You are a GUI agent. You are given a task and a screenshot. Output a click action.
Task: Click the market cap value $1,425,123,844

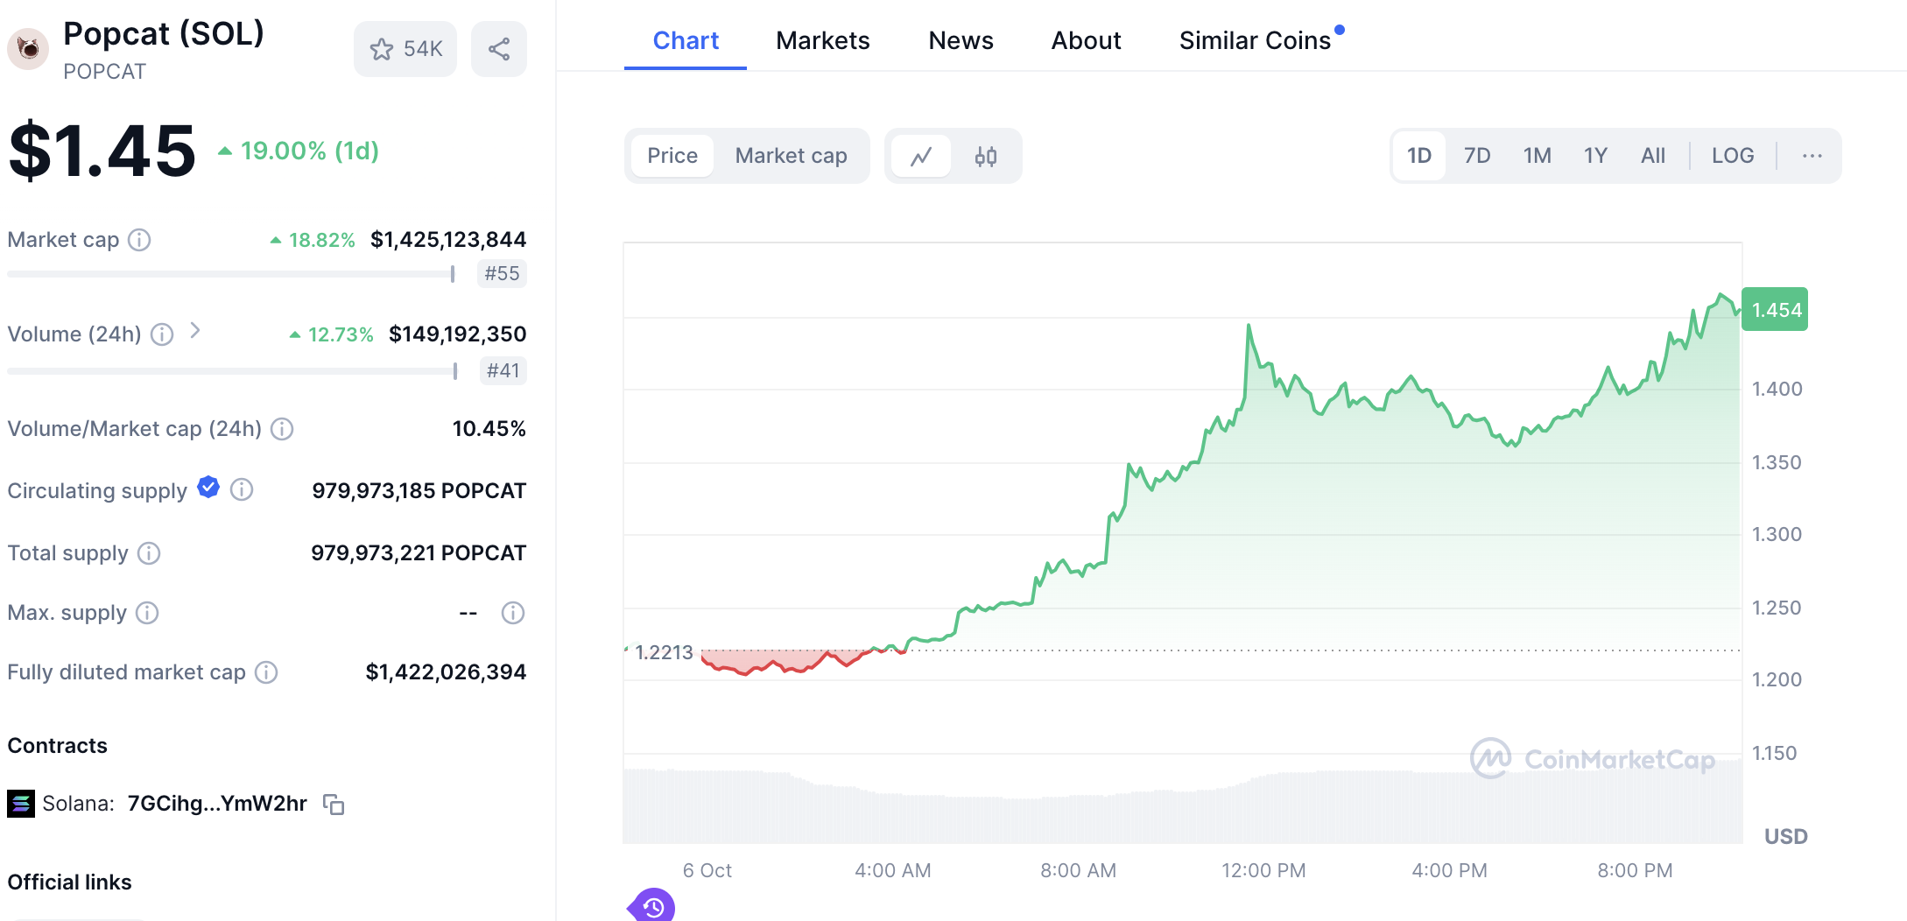pos(448,240)
